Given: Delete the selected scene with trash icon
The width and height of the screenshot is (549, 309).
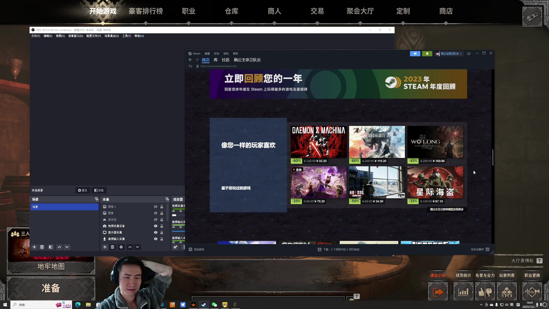Looking at the screenshot, I should pyautogui.click(x=42, y=247).
